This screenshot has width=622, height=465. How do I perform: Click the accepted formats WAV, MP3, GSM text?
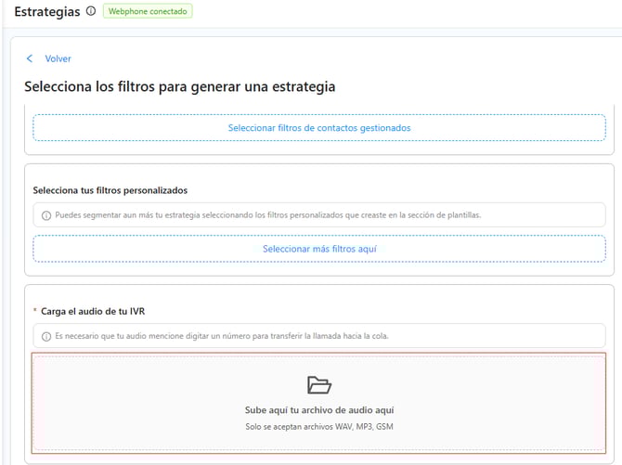coord(318,427)
